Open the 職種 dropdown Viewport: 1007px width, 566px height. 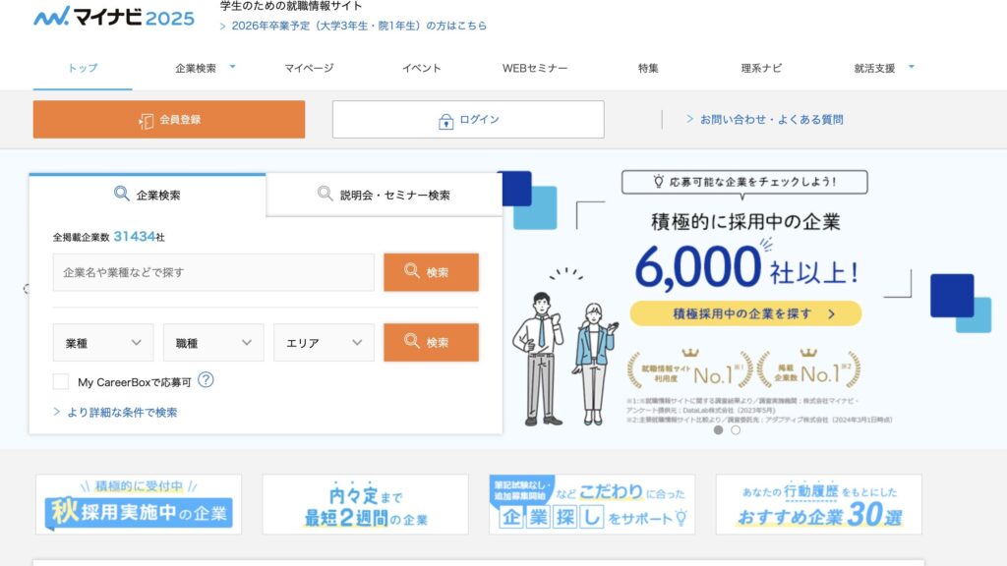[x=213, y=343]
